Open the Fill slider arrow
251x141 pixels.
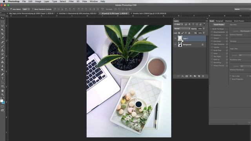point(204,33)
